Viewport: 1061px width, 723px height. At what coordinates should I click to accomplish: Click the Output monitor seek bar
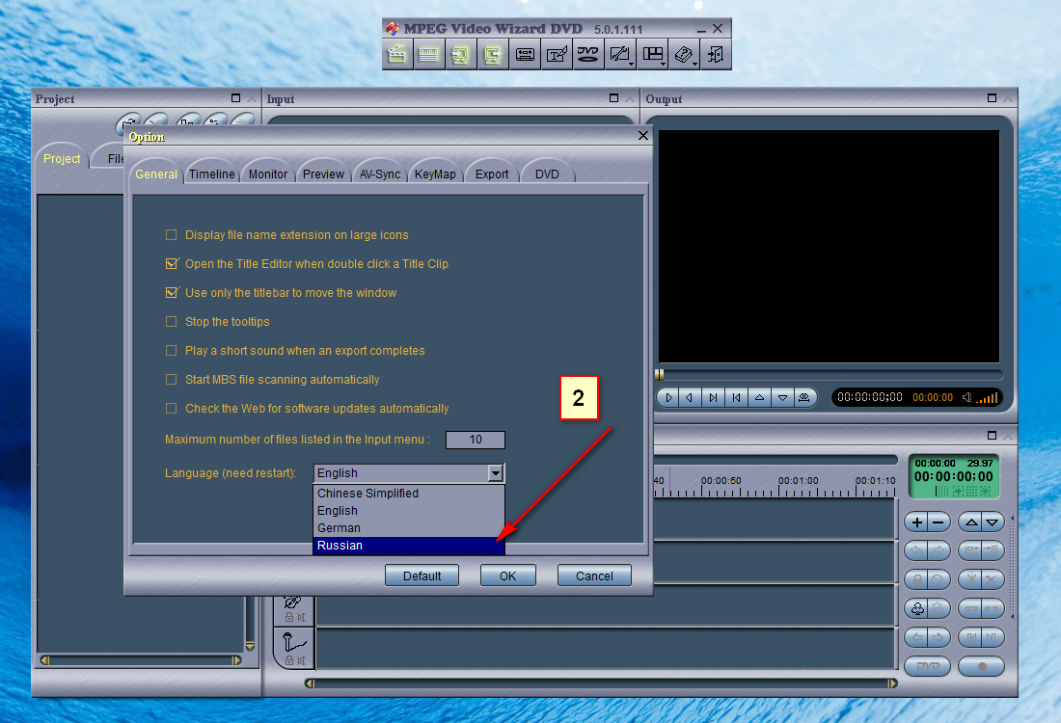point(829,374)
